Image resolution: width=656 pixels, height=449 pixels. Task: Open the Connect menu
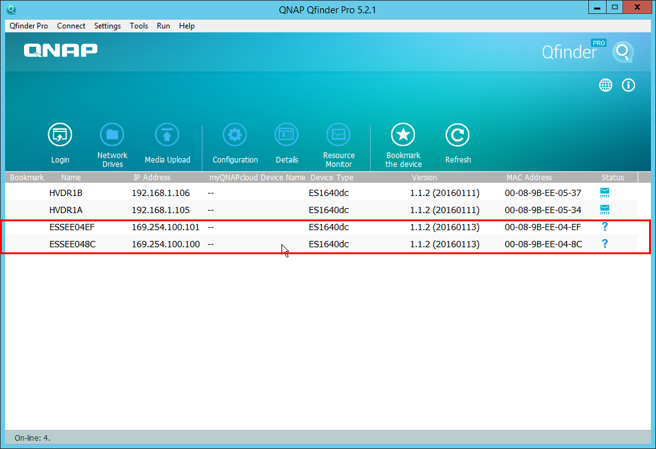(71, 26)
